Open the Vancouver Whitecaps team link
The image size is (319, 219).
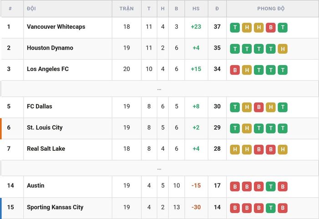[x=56, y=27]
